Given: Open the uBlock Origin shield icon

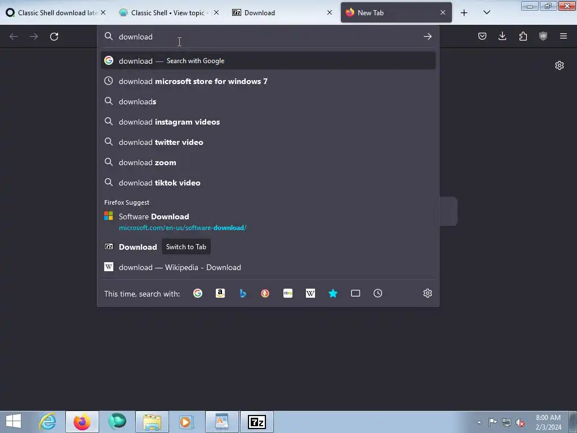Looking at the screenshot, I should tap(543, 36).
